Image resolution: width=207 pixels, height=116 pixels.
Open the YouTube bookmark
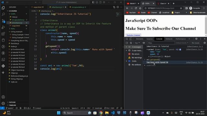coord(131,13)
